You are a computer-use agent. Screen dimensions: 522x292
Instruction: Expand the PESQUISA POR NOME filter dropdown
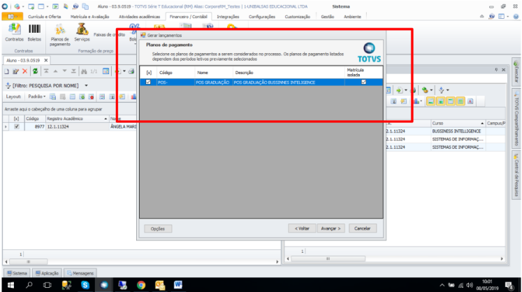pyautogui.click(x=86, y=85)
